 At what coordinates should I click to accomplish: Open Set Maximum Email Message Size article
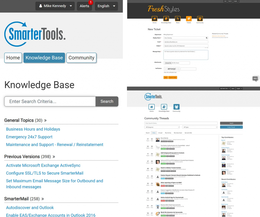54,184
